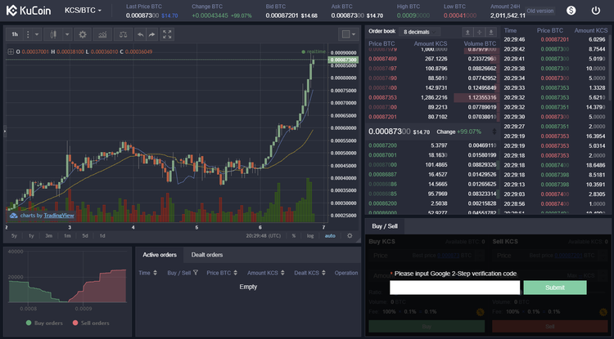
Task: Toggle log scale on the chart
Action: [x=310, y=236]
